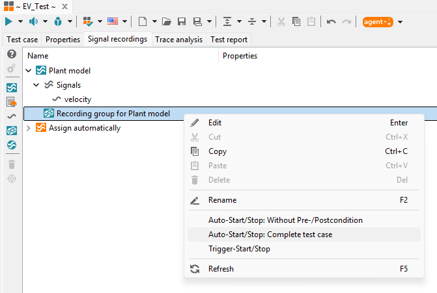Screen dimensions: 437x293
Task: Open the dropdown next to the check tiles icon
Action: click(100, 21)
